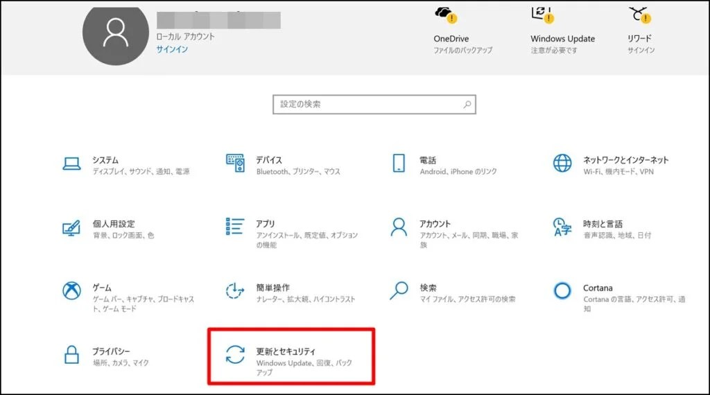Open the アプリ list icon
This screenshot has width=710, height=395.
click(235, 226)
